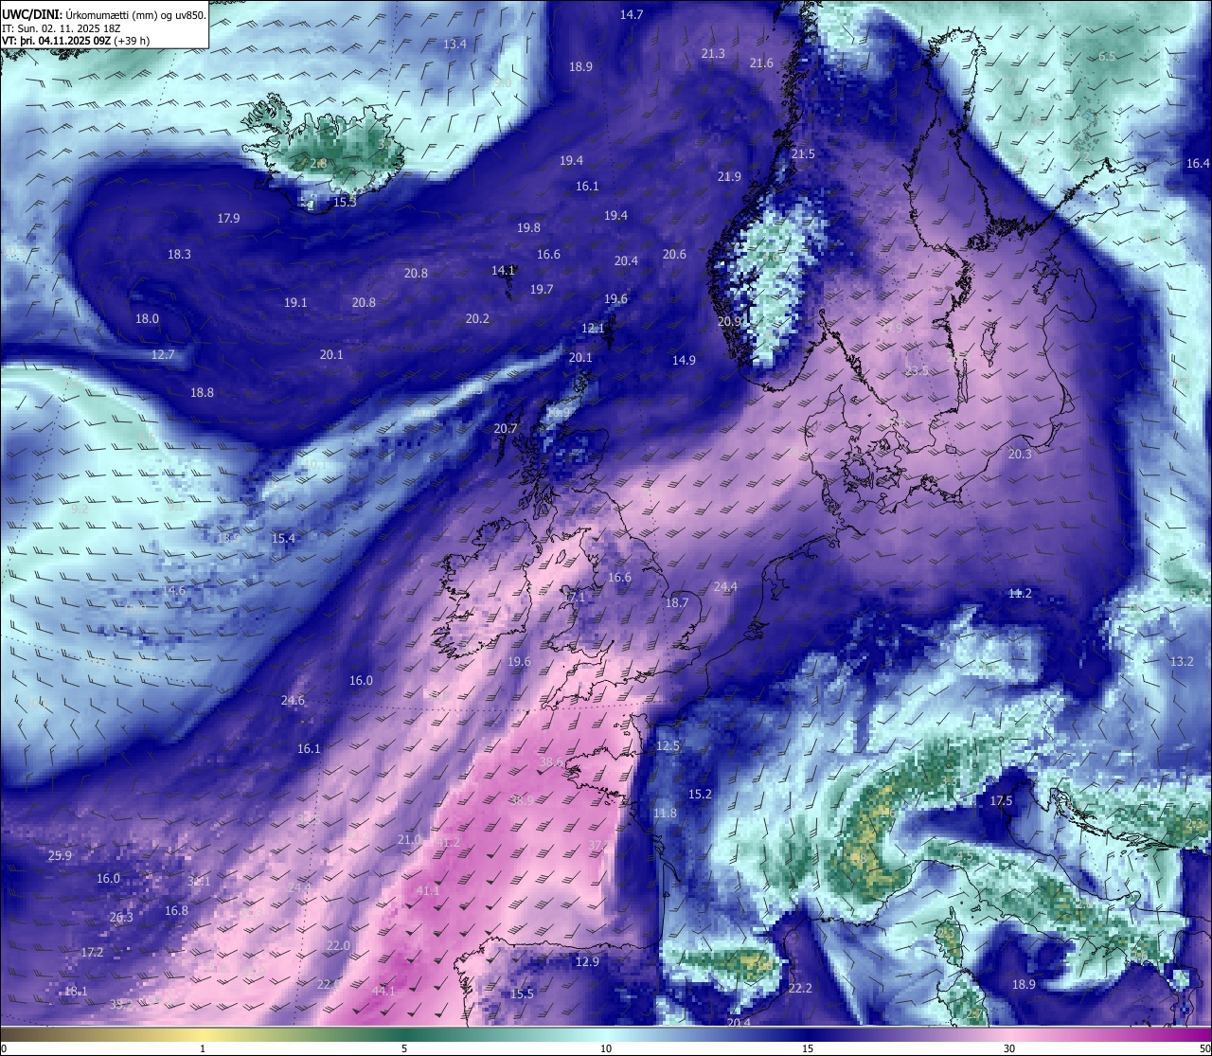Click the 12.9 value over northern Spain
Screen dimensions: 1212x1056
coord(587,961)
